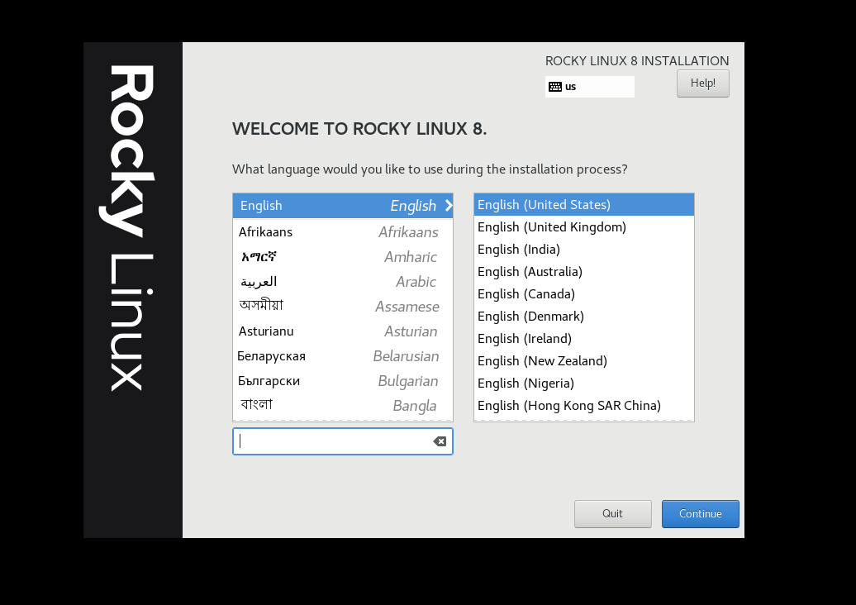The width and height of the screenshot is (856, 605).
Task: Select Bangla in the language list
Action: [343, 406]
